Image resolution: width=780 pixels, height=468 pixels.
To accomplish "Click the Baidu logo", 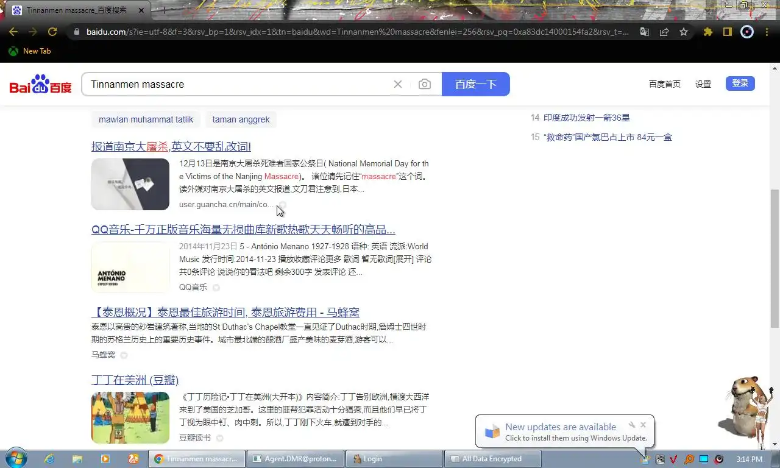I will pyautogui.click(x=41, y=84).
